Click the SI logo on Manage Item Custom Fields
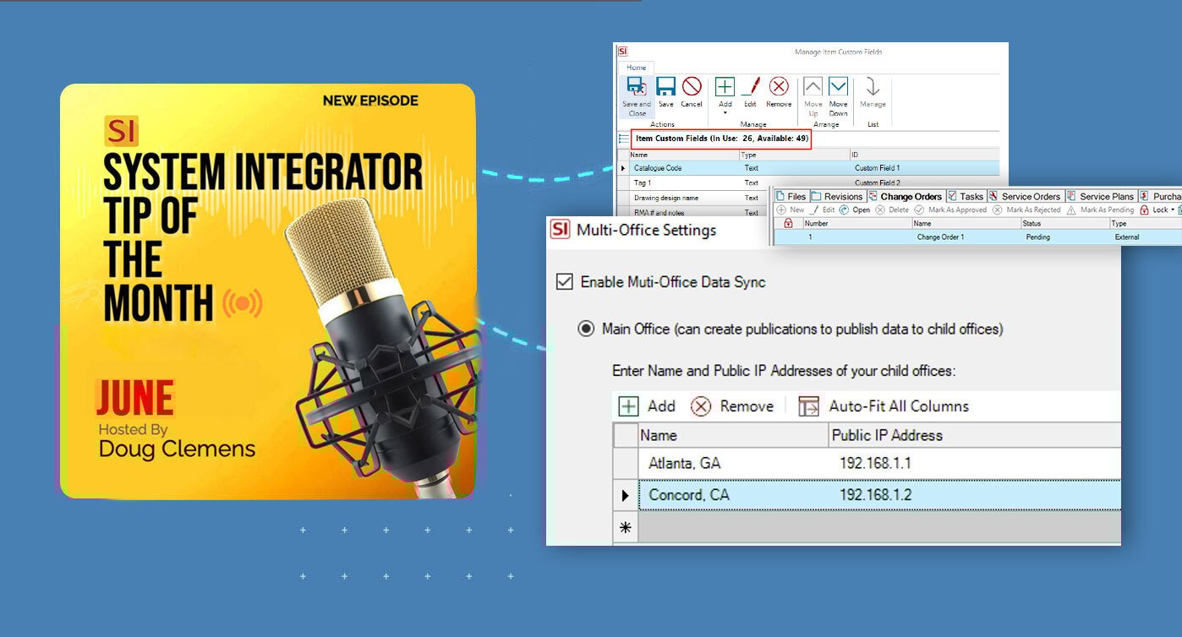 coord(623,52)
